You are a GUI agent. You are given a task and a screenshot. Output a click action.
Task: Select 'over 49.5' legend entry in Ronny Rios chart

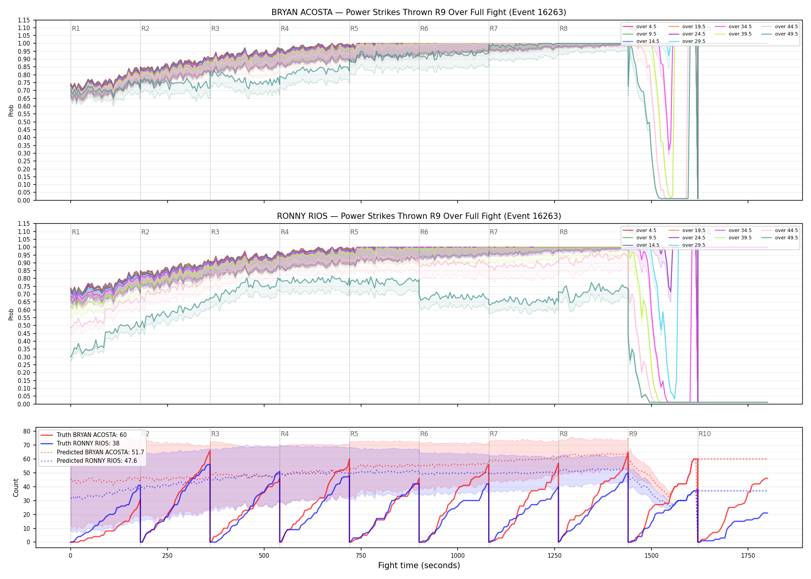point(780,238)
